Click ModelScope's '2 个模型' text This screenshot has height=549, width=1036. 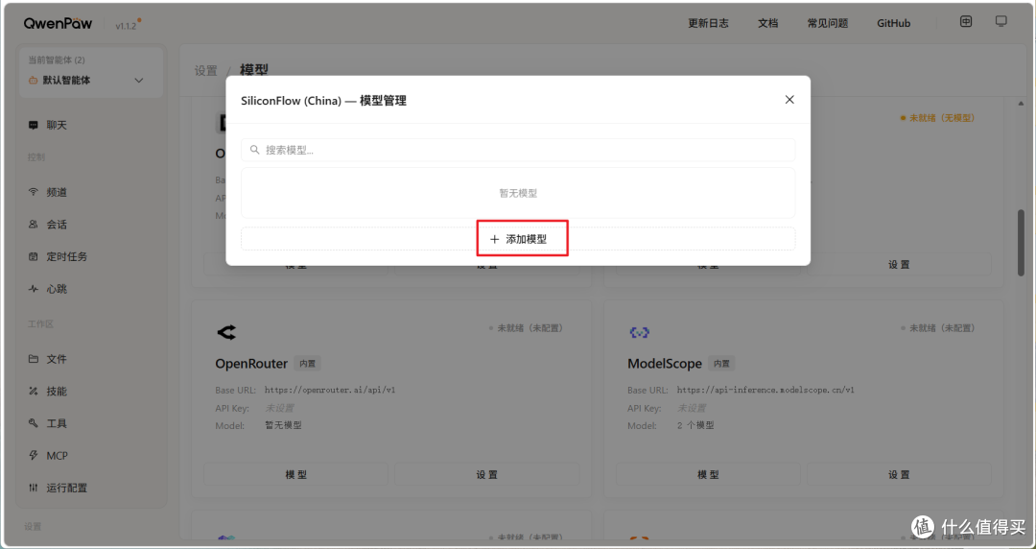pyautogui.click(x=695, y=425)
